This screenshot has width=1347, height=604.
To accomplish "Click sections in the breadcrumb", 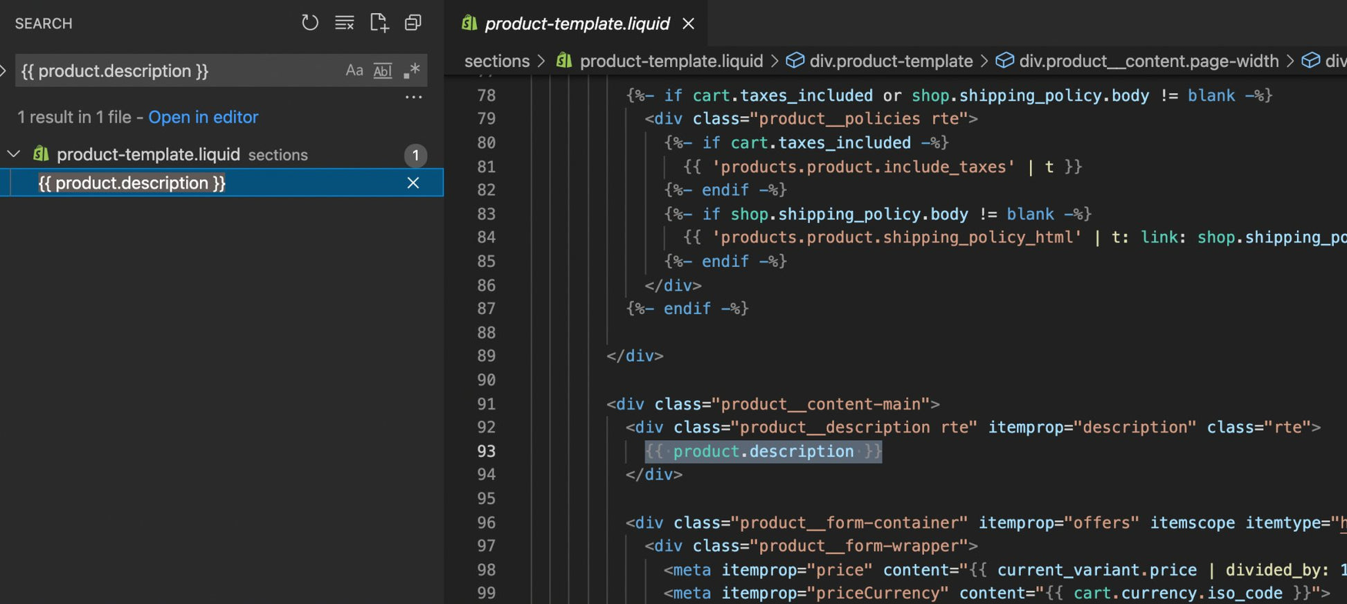I will pyautogui.click(x=496, y=61).
